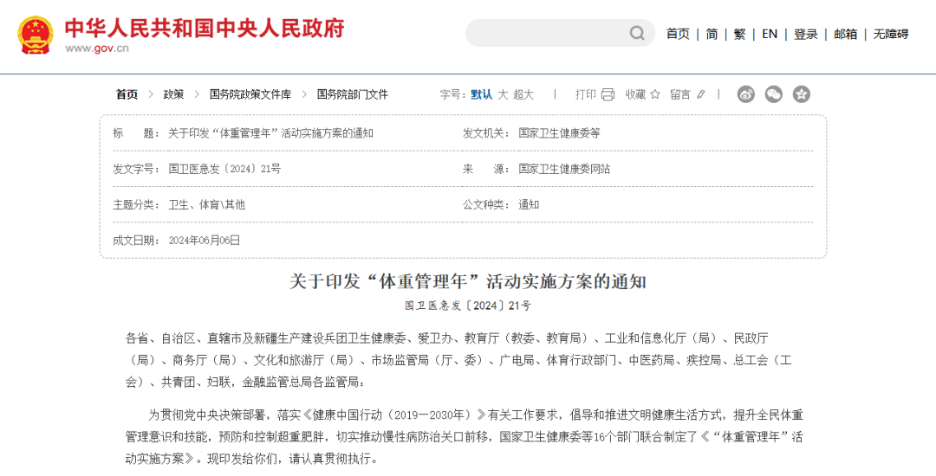Click the favorites star icon after 收藏

(654, 94)
